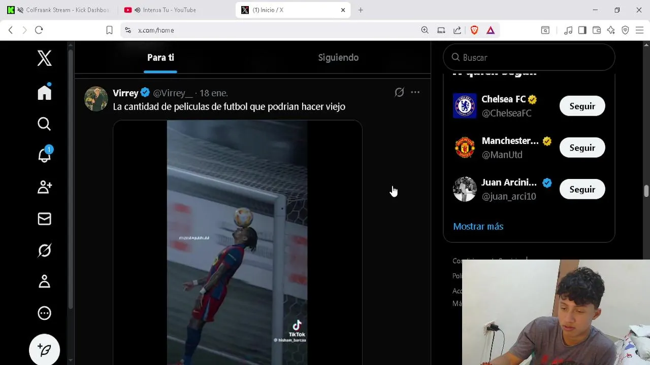This screenshot has width=650, height=365.
Task: Open the Profile person icon
Action: 44,281
